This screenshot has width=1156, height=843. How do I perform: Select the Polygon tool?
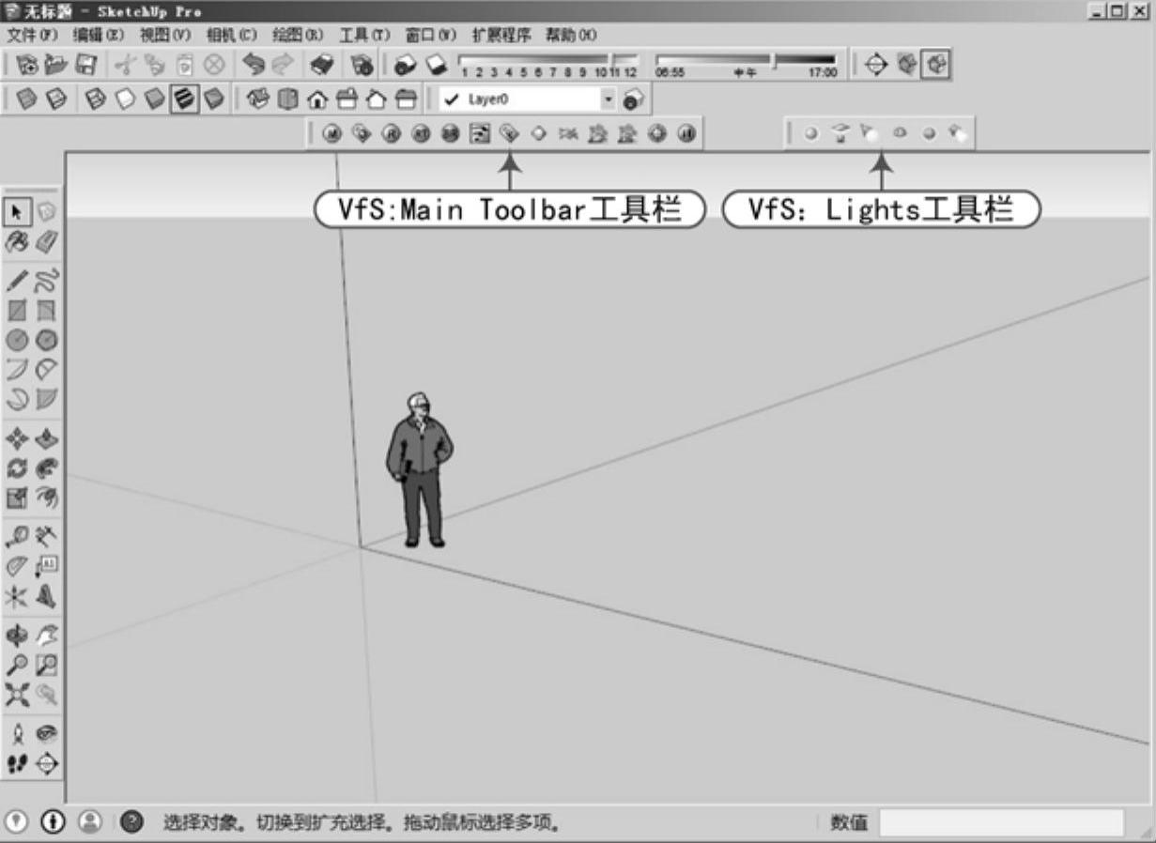[x=46, y=340]
